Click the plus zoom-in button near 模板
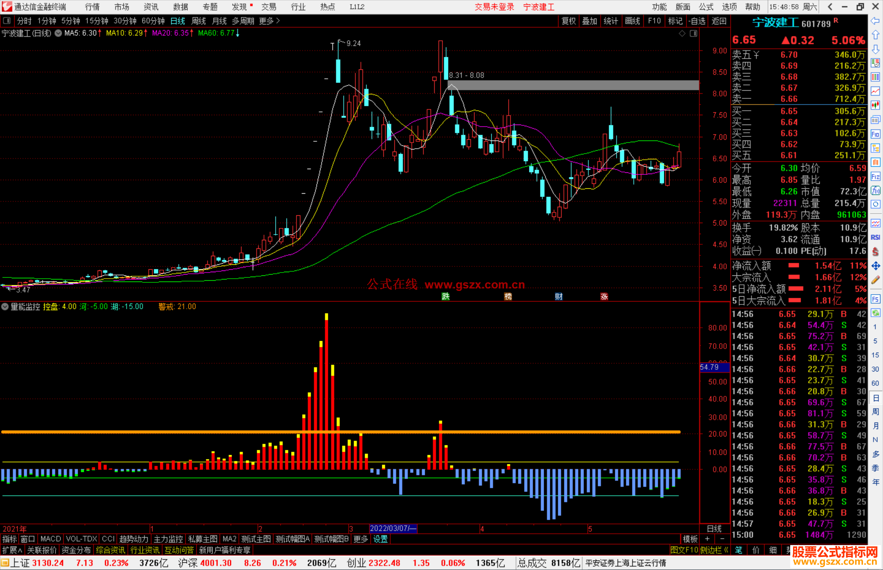The height and width of the screenshot is (570, 883). point(707,539)
